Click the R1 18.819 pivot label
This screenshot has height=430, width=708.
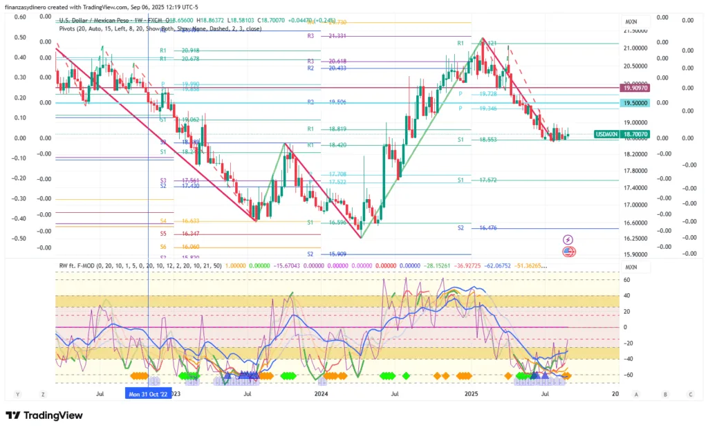[327, 129]
